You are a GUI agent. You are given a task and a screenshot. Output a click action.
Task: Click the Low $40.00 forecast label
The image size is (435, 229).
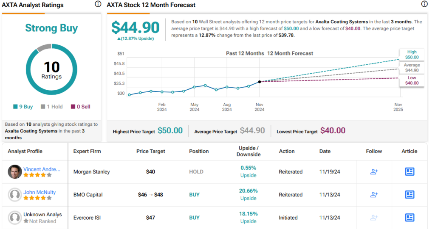412,80
